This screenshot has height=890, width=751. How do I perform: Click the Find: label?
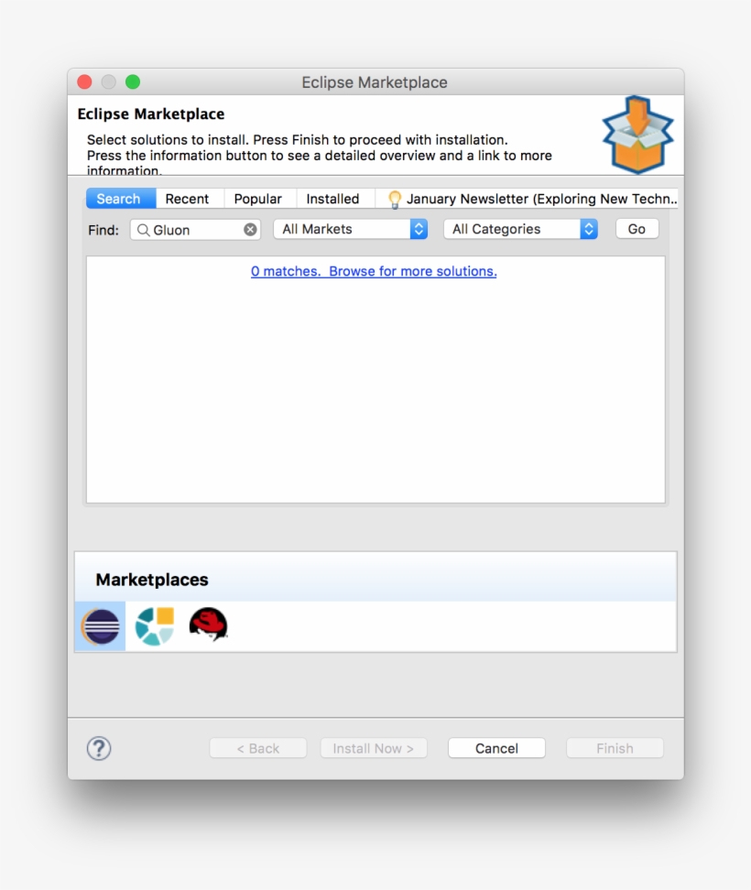coord(103,230)
